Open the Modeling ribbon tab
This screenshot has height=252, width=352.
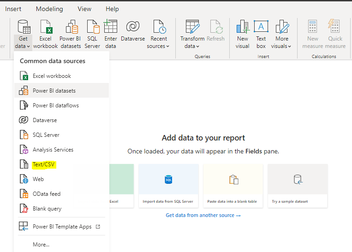(x=49, y=9)
